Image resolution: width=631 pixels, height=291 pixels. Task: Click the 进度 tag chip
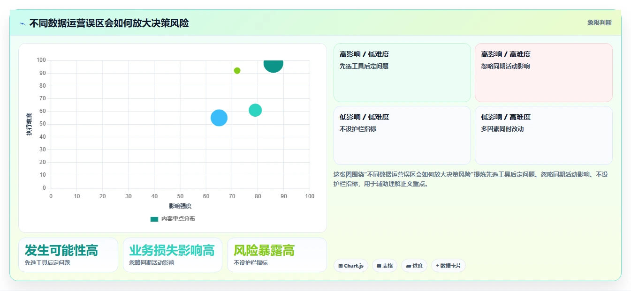(414, 266)
